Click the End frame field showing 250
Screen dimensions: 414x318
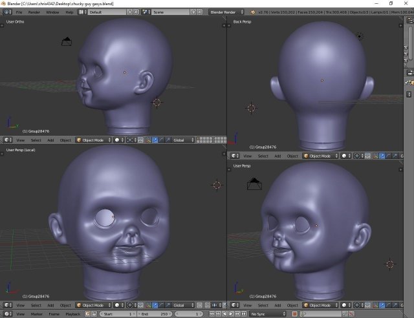pos(155,314)
